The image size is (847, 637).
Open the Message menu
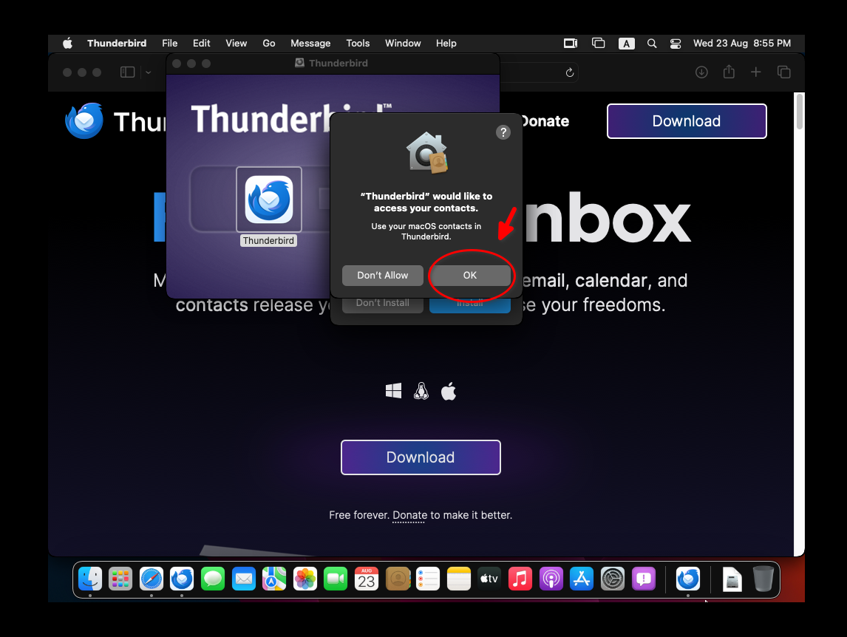[x=310, y=43]
